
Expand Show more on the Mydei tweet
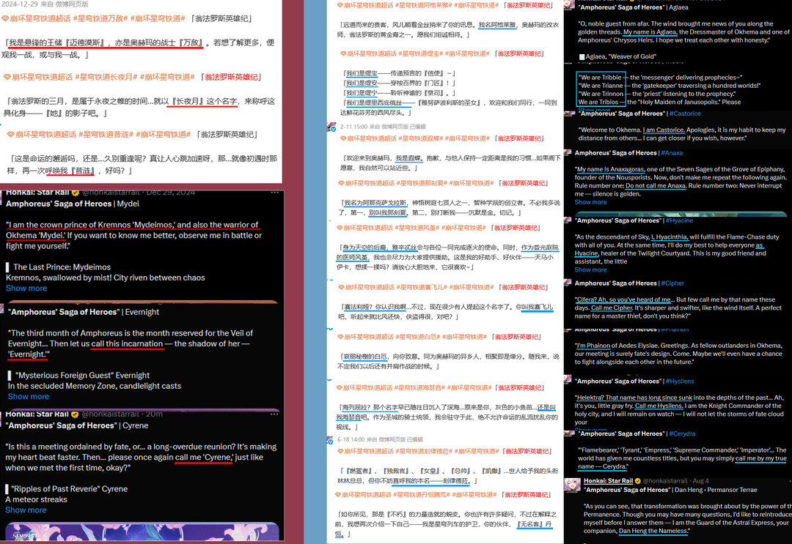point(26,288)
